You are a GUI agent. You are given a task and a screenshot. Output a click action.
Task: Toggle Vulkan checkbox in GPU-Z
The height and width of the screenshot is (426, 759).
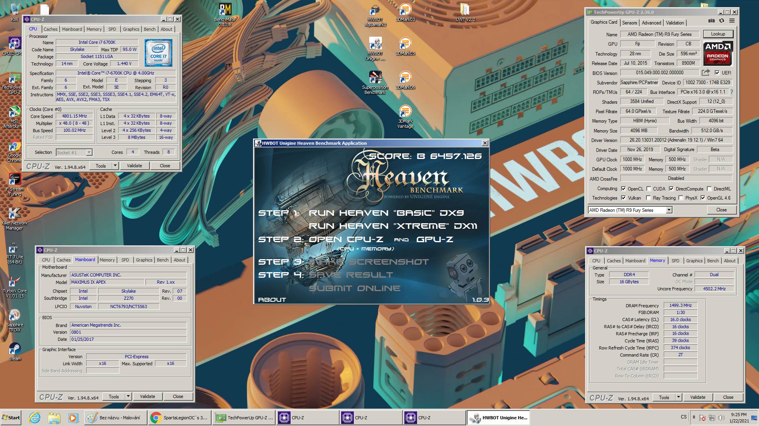click(x=623, y=198)
